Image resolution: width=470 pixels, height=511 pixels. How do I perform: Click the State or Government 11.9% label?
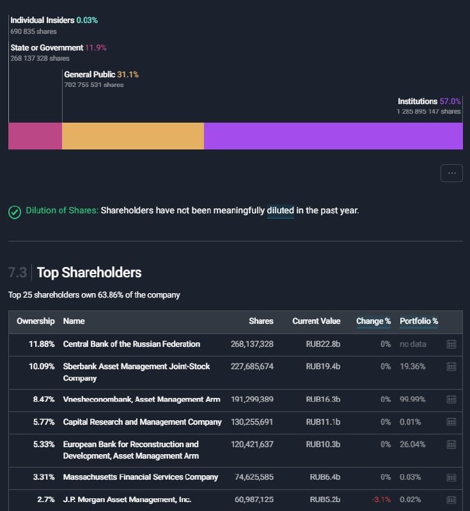tap(58, 47)
